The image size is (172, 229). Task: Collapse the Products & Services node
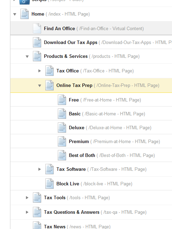[27, 56]
